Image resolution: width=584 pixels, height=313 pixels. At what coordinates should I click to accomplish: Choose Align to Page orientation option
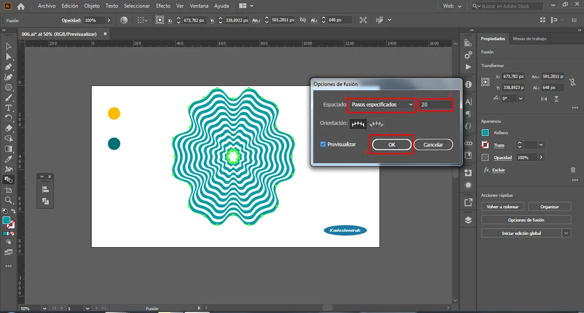[358, 124]
